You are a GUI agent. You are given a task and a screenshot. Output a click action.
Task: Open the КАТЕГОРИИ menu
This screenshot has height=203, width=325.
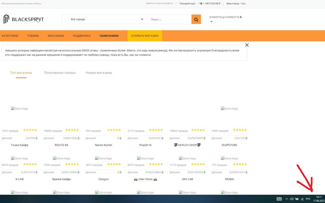pos(10,36)
